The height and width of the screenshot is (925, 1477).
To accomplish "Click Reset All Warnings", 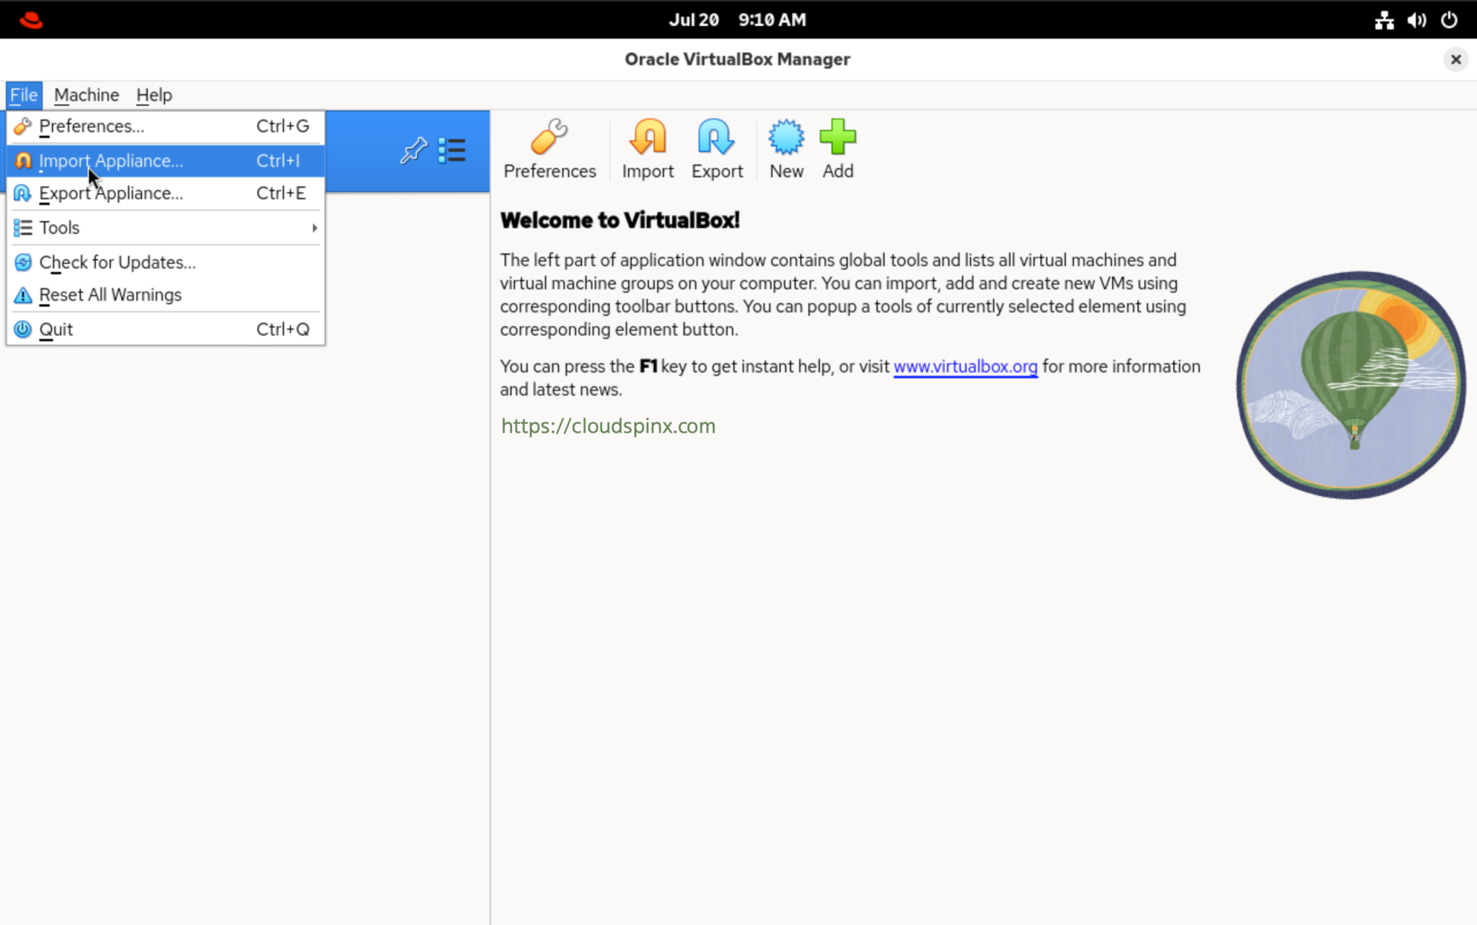I will coord(110,294).
